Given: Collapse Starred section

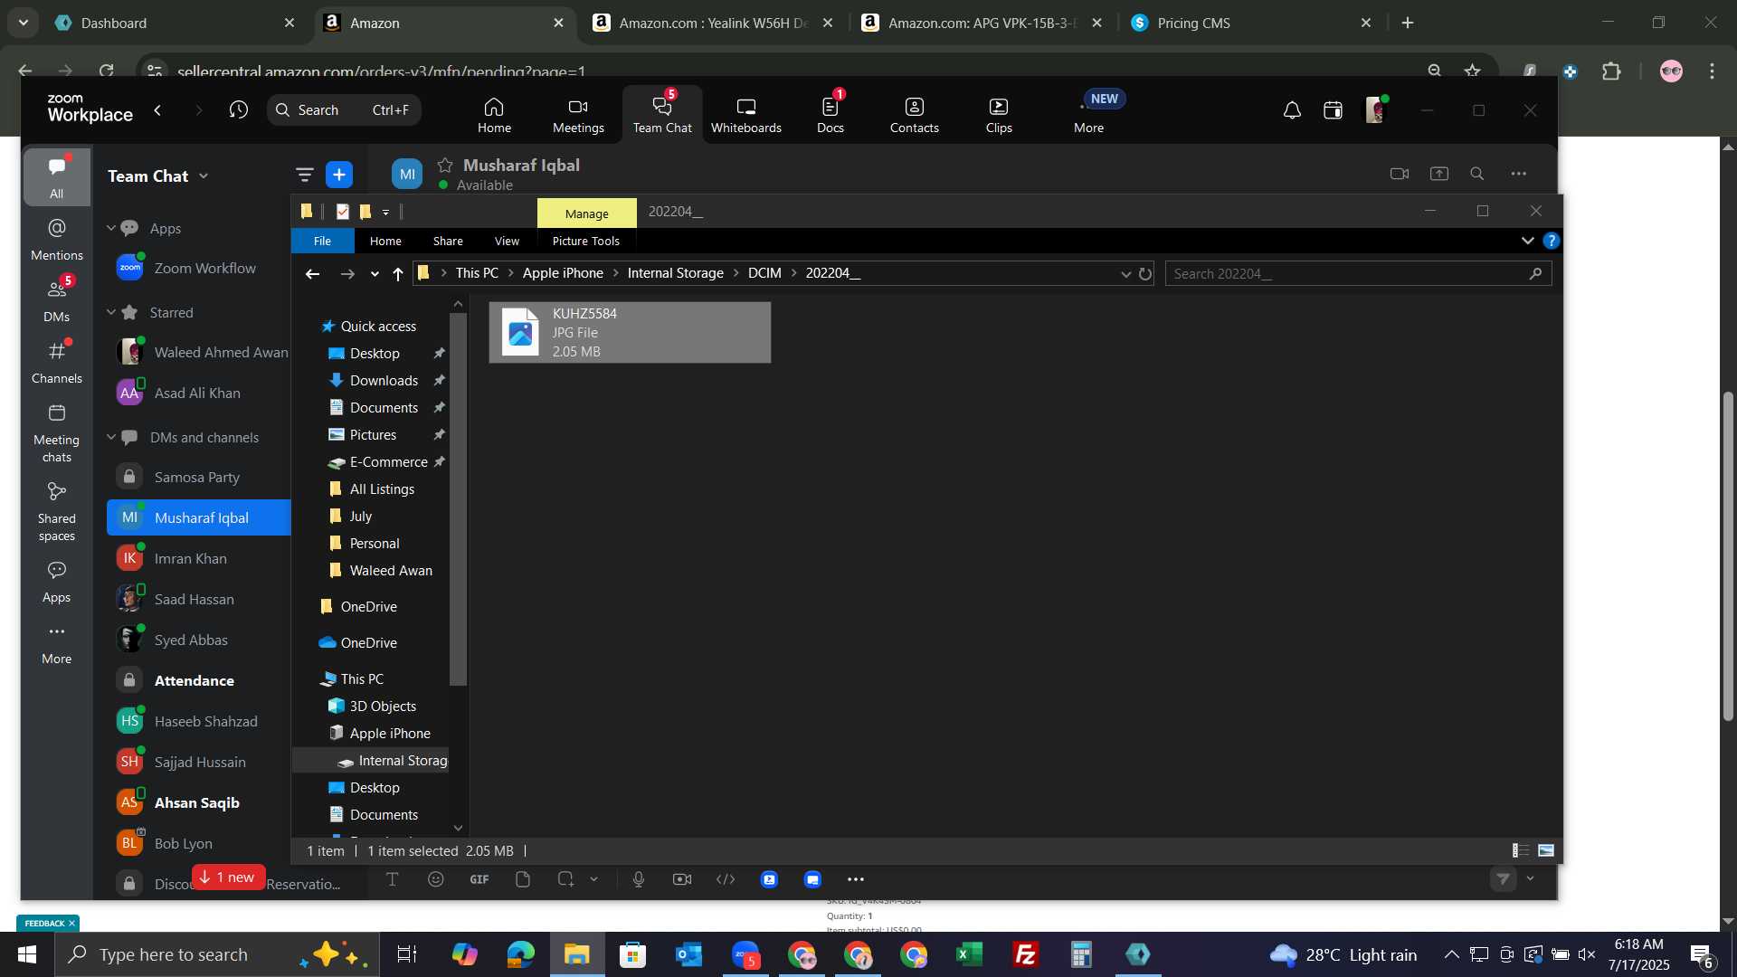Looking at the screenshot, I should pyautogui.click(x=110, y=312).
